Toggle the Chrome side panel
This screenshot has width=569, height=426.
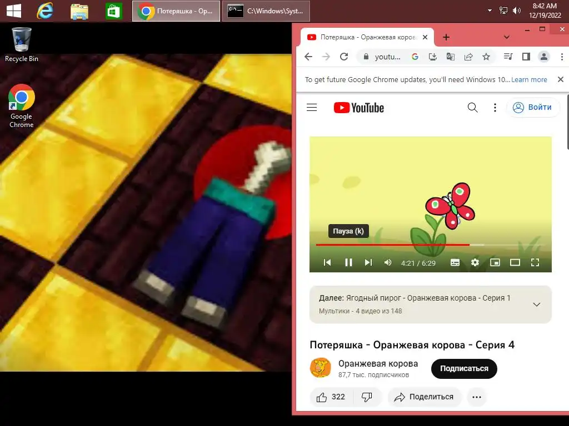click(x=526, y=57)
